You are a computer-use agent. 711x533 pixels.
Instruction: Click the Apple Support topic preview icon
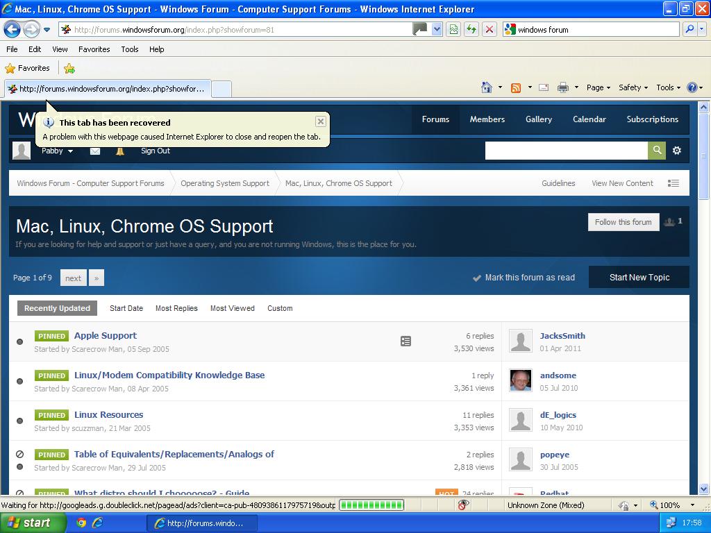pyautogui.click(x=405, y=341)
